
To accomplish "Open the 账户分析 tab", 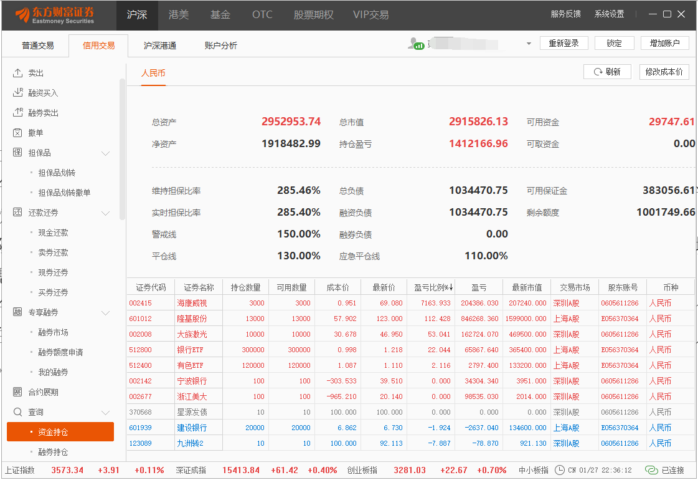I will [x=221, y=46].
